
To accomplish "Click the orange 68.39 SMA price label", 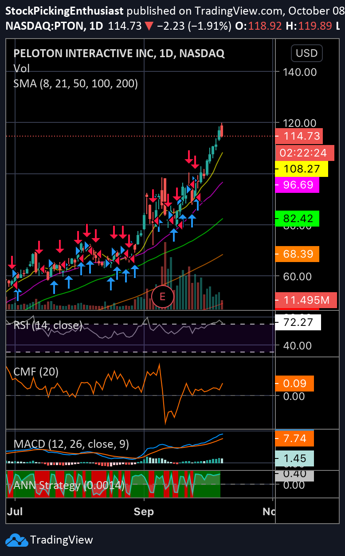I will pos(297,254).
